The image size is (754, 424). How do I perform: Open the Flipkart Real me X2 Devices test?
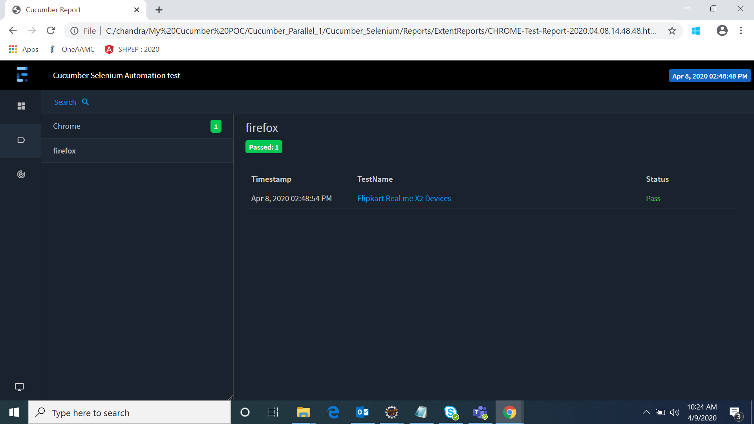tap(404, 198)
